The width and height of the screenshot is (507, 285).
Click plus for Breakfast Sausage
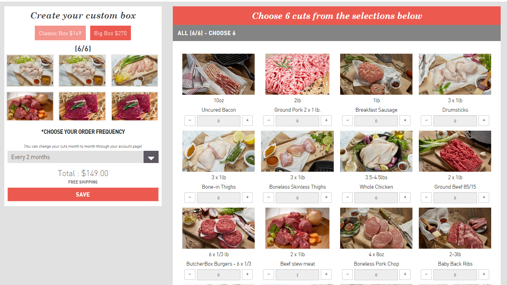[405, 120]
